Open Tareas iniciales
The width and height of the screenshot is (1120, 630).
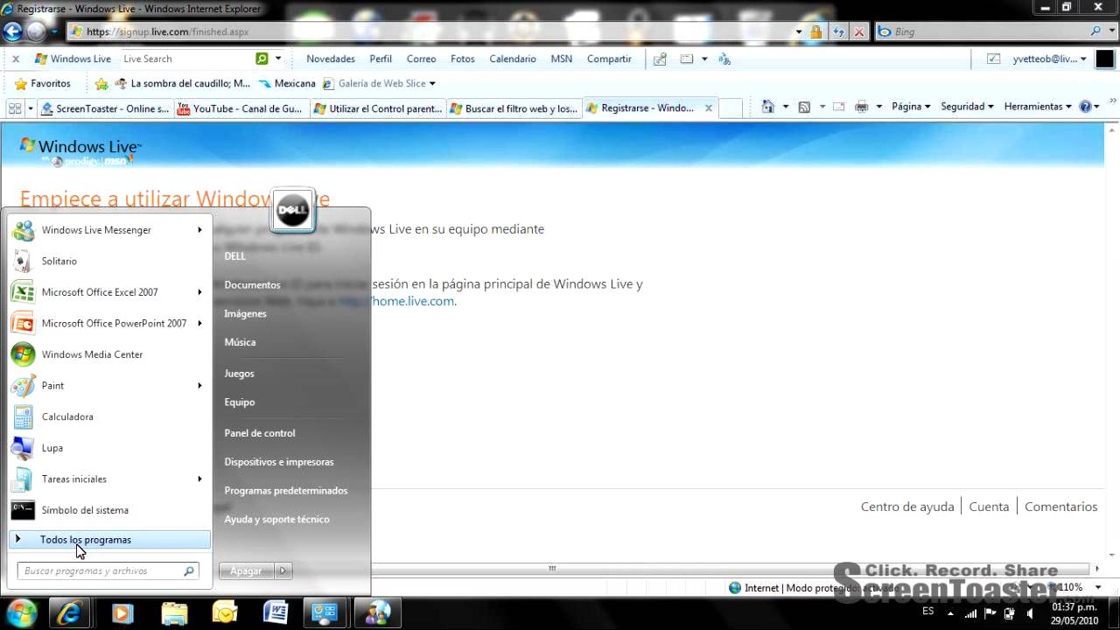[x=109, y=479]
